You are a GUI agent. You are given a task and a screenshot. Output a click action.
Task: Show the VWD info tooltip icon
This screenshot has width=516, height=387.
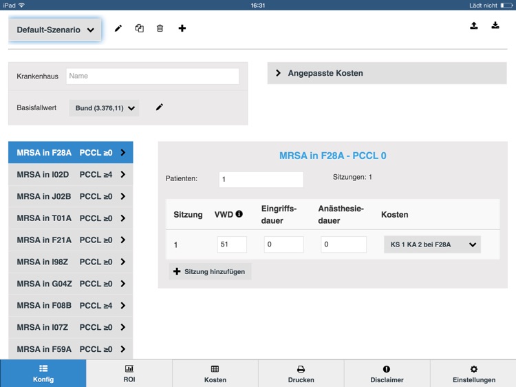coord(239,214)
